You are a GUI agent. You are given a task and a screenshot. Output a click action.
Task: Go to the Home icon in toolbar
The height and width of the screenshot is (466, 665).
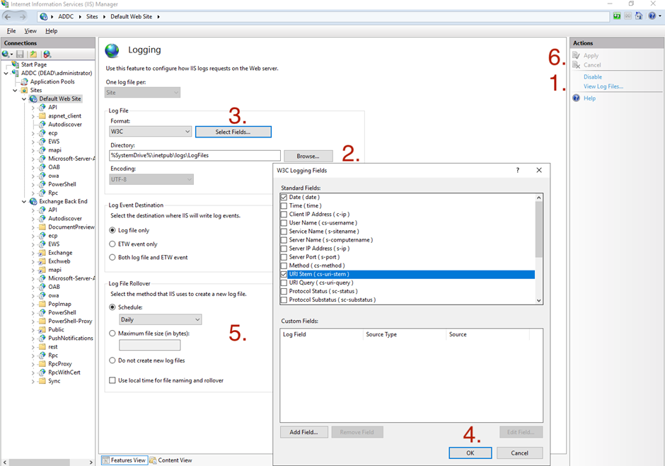639,16
